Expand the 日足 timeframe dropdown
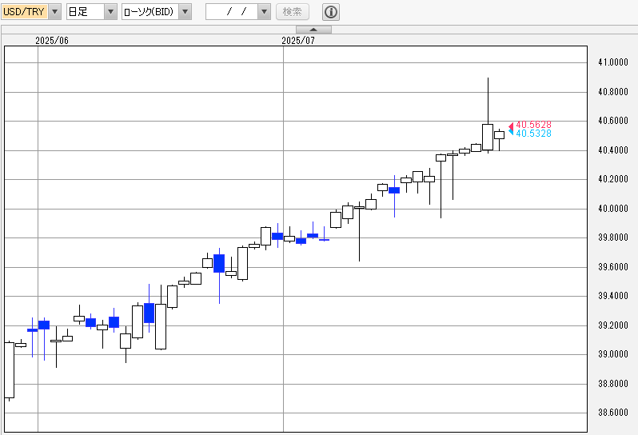Screen dimensions: 638x435 click(110, 12)
